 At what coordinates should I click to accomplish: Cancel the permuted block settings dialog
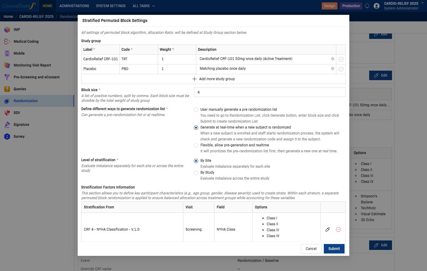pos(311,249)
